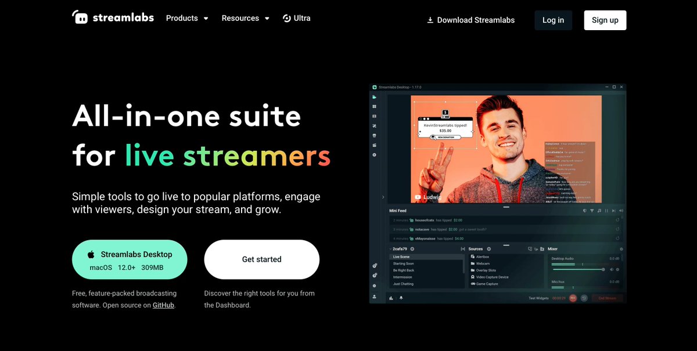Open the Mixer settings gear

[621, 249]
